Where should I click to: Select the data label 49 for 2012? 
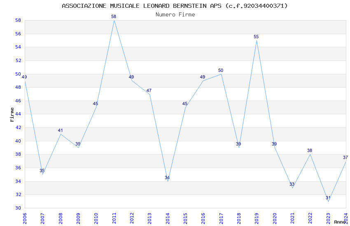[131, 77]
